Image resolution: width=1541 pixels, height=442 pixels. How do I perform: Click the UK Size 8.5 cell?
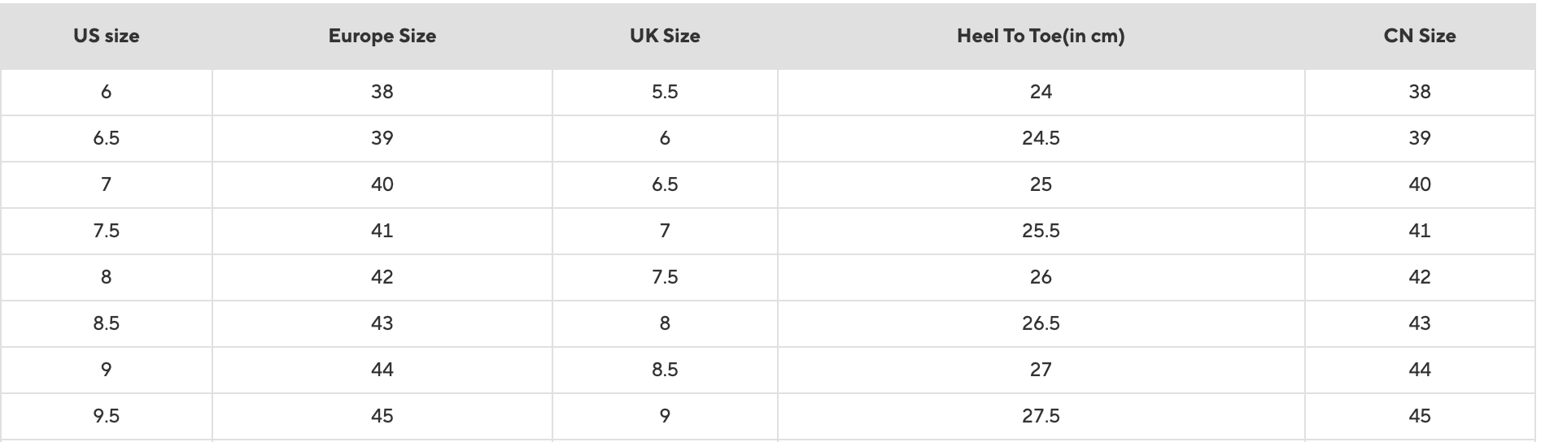click(x=665, y=370)
